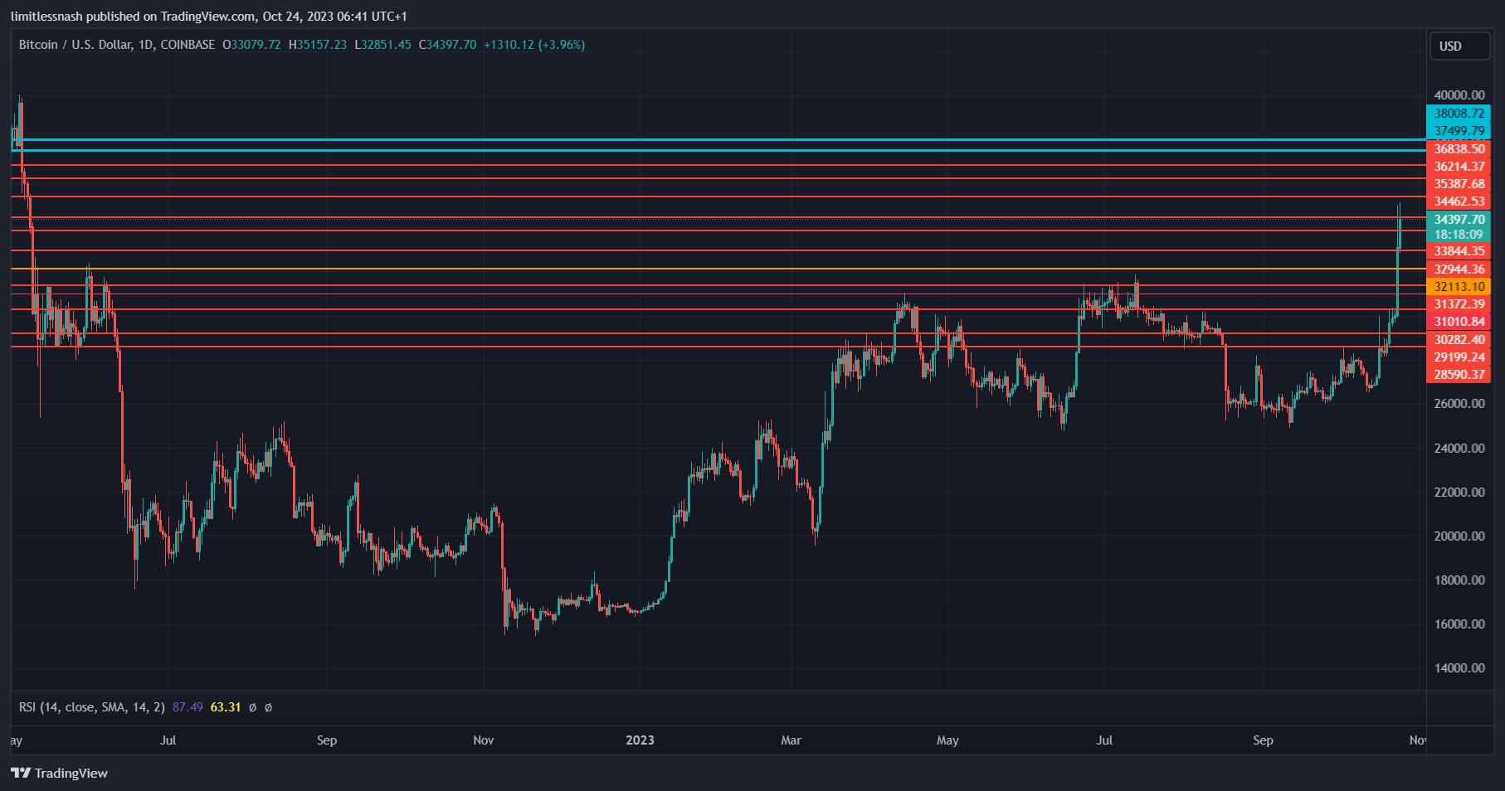Select the 31372.39 price label

[1459, 304]
